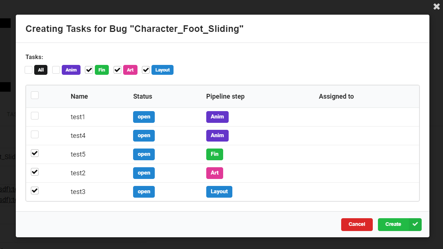The image size is (443, 249).
Task: Click the Art pipeline step badge for test2
Action: click(215, 173)
